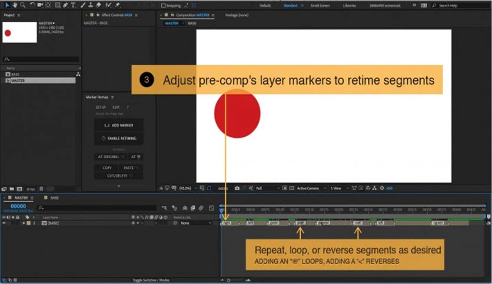The width and height of the screenshot is (492, 284).
Task: Select the Roto Brush tool
Action: (108, 5)
